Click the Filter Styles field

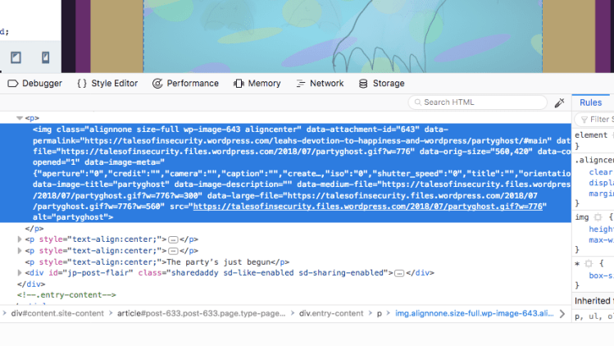click(x=595, y=120)
